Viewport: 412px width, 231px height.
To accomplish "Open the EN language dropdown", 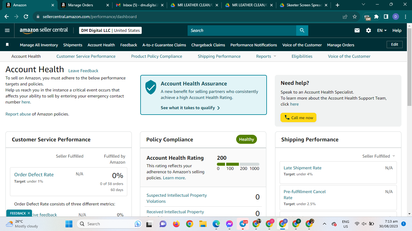I will [x=382, y=30].
